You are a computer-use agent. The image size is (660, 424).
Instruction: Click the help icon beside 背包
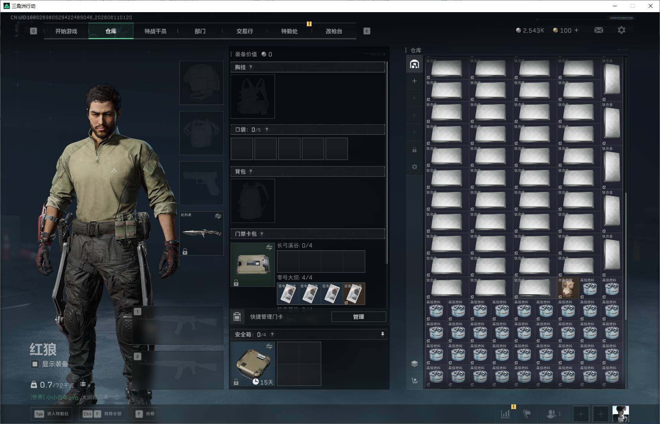click(251, 172)
